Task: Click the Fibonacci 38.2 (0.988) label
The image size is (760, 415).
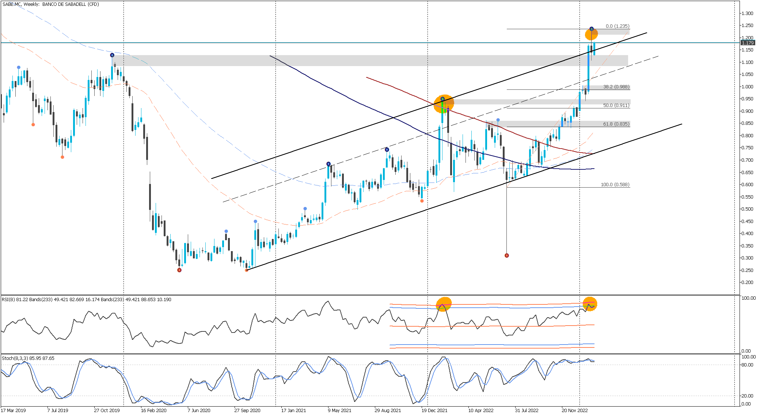Action: coord(616,87)
